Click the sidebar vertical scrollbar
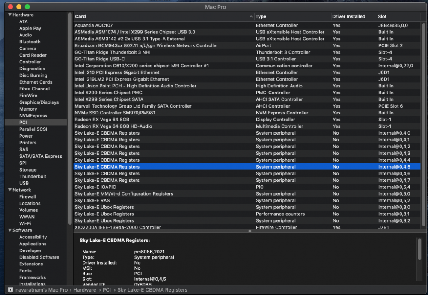The image size is (428, 295). pos(70,119)
